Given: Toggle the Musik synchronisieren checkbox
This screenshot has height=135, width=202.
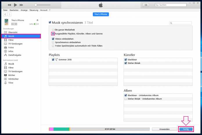Looking at the screenshot, I should tap(50, 22).
